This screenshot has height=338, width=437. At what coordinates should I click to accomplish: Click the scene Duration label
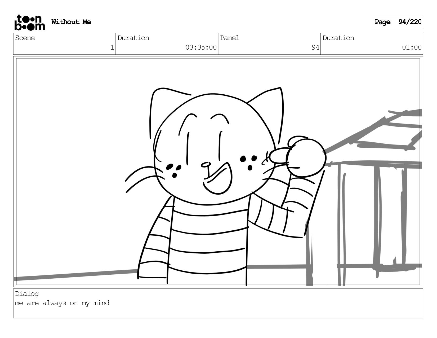pyautogui.click(x=133, y=38)
